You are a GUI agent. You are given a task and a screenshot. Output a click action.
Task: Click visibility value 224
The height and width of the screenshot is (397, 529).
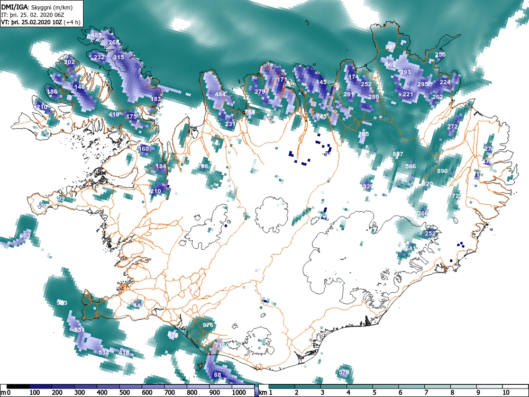click(445, 82)
